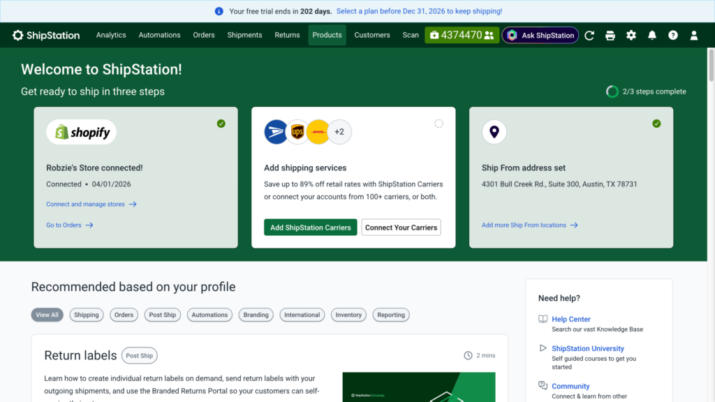Image resolution: width=715 pixels, height=402 pixels.
Task: Click the Shopify logo
Action: click(x=82, y=132)
